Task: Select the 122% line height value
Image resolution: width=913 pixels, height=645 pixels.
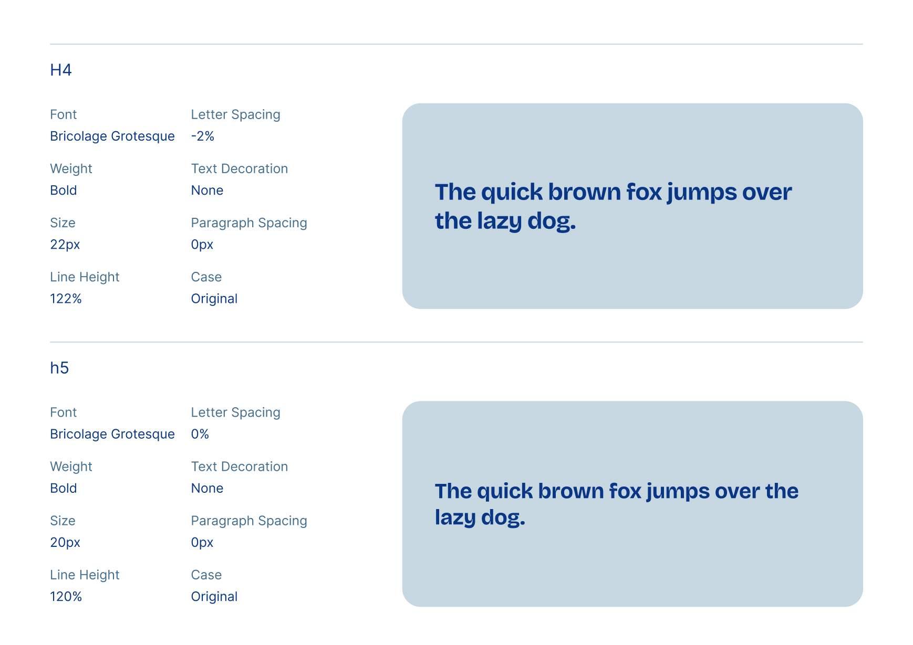Action: (66, 299)
